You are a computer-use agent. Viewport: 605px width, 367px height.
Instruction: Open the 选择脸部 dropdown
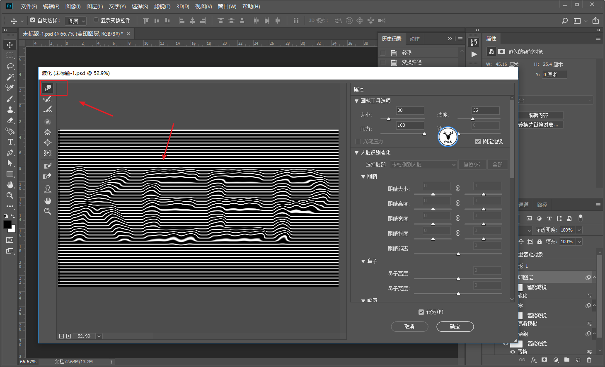(423, 164)
